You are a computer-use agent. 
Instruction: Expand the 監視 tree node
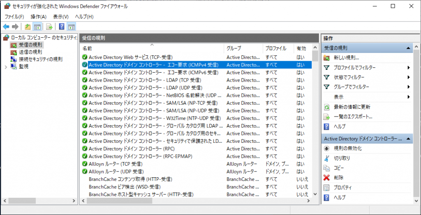[6, 67]
